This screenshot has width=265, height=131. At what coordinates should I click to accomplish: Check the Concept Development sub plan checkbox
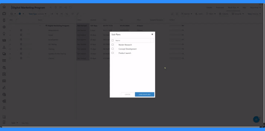pyautogui.click(x=112, y=49)
